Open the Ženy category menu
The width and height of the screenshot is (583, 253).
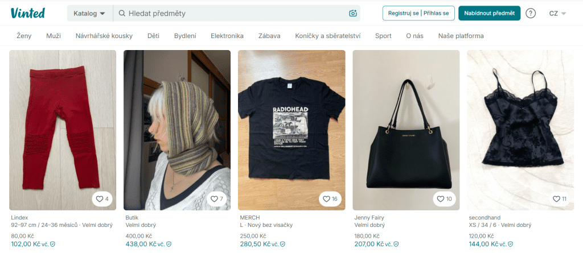tap(24, 36)
